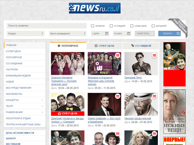Viewport: 194px width, 145px height.
Task: Click the СУПЕР-ЦЕНА ribbon on Назаров image
Action: [x=68, y=114]
